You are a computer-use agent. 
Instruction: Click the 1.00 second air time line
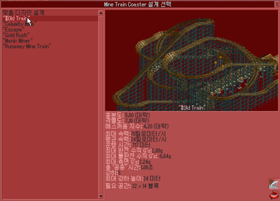click(x=129, y=167)
